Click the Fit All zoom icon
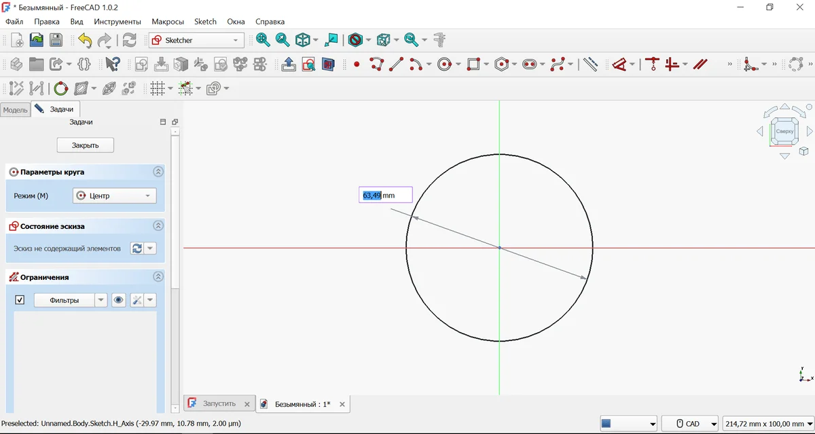The image size is (815, 434). (x=263, y=41)
